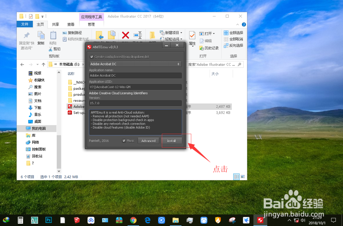Switch to the 主页 ribbon tab

point(40,24)
